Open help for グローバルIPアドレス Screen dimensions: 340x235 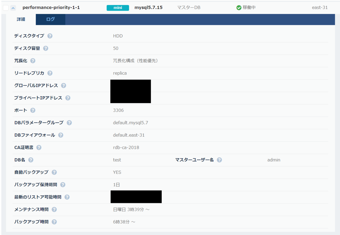[x=64, y=85]
